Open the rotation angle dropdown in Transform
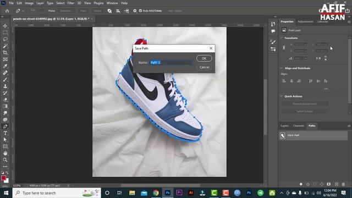352x198 pixels. pos(306,58)
